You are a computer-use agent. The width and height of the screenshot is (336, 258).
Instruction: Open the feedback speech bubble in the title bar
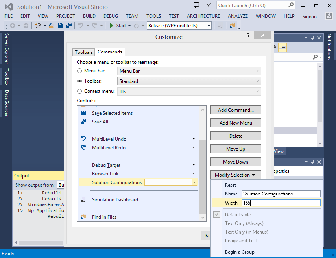(x=196, y=4)
